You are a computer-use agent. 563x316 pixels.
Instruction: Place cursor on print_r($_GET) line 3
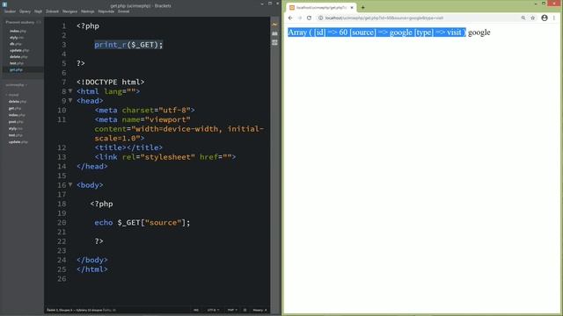point(128,45)
